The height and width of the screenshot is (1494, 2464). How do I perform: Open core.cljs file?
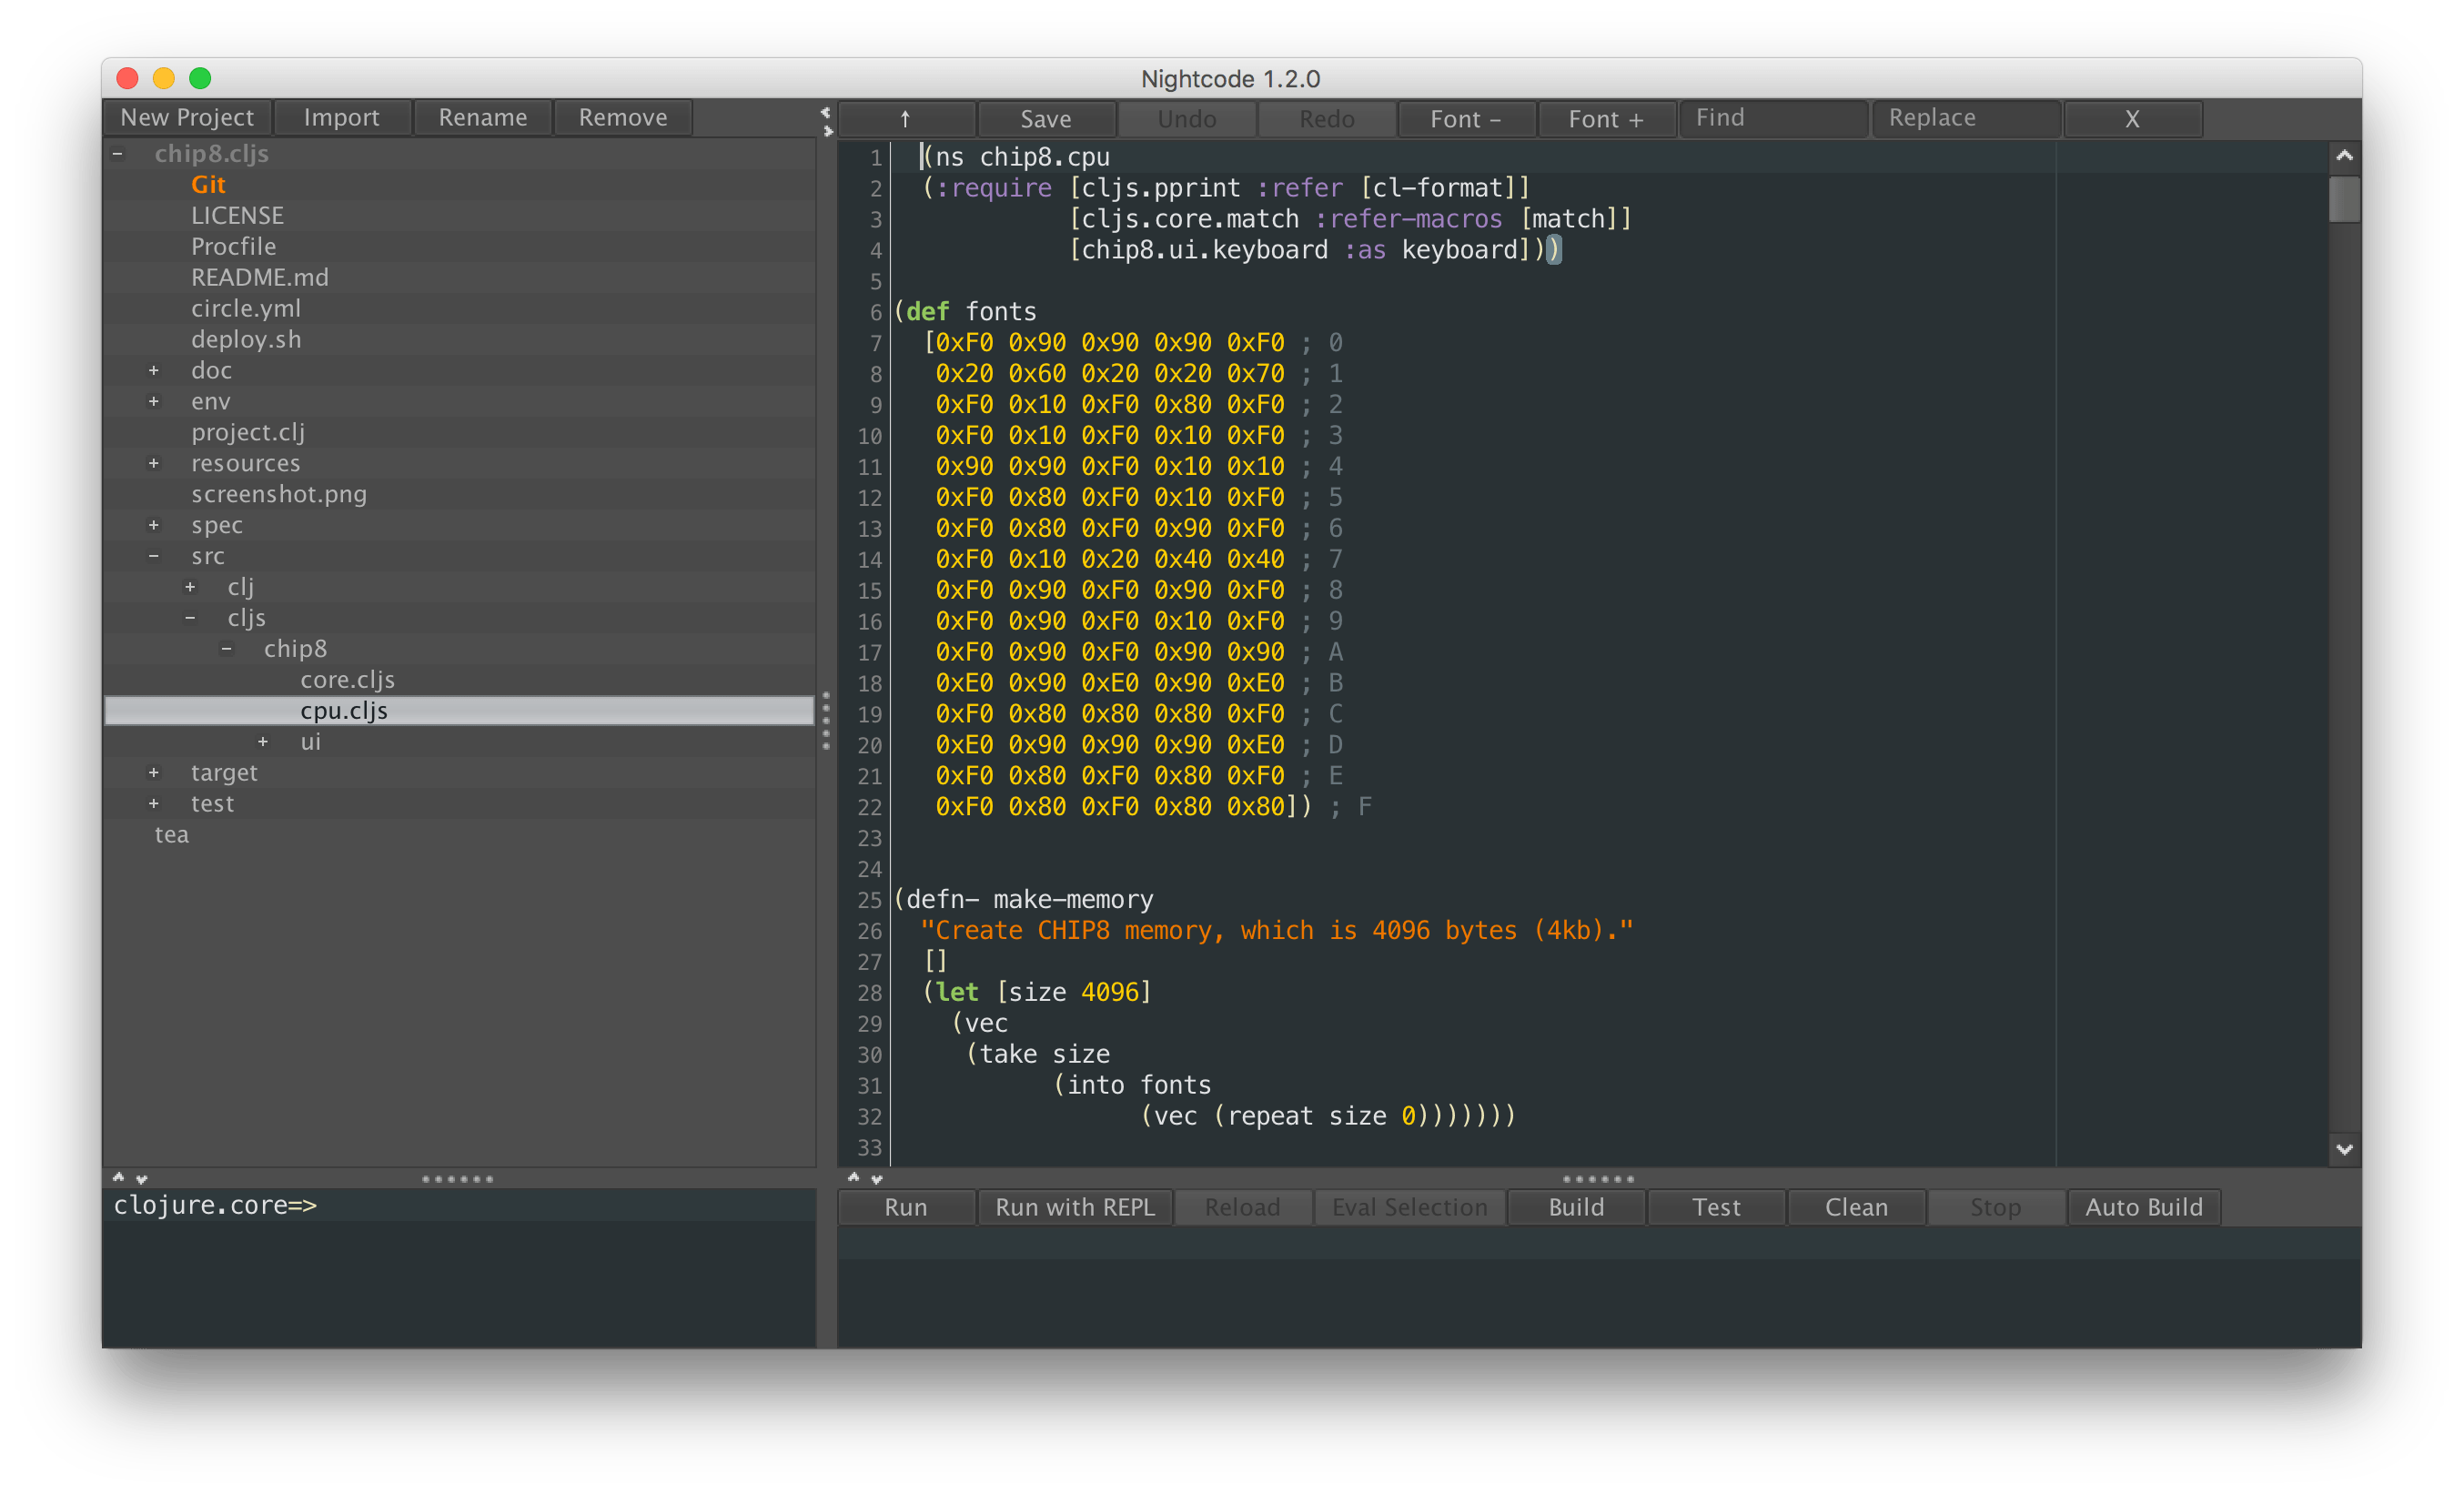[x=348, y=681]
